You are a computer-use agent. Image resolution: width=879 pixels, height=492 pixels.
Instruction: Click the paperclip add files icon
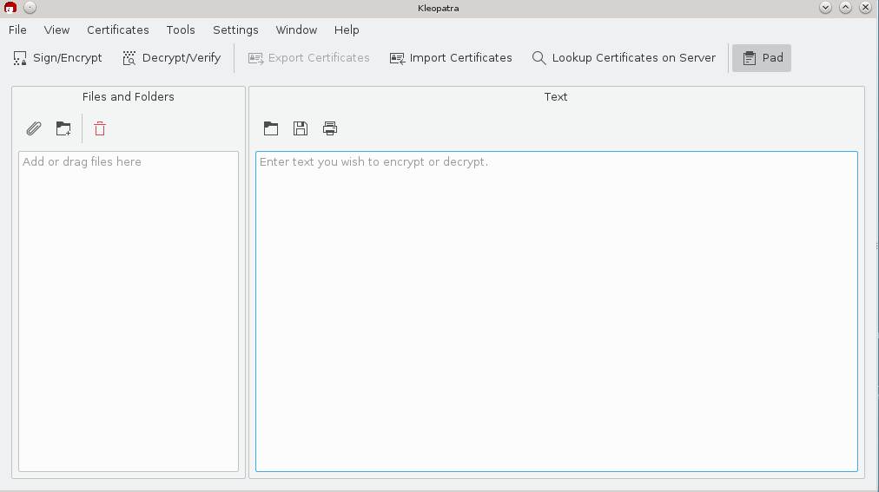pyautogui.click(x=34, y=129)
